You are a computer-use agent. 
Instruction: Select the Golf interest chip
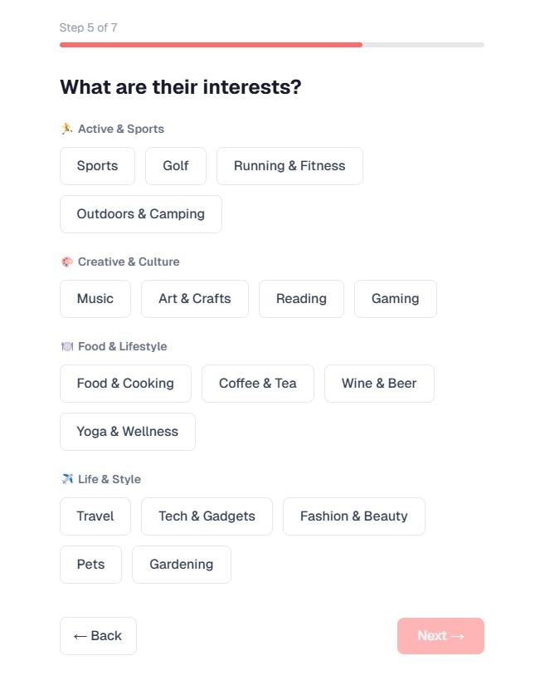point(176,166)
